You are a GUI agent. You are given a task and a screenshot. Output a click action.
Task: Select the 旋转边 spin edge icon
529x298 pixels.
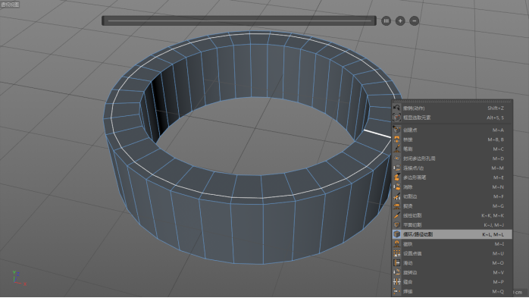coord(397,272)
